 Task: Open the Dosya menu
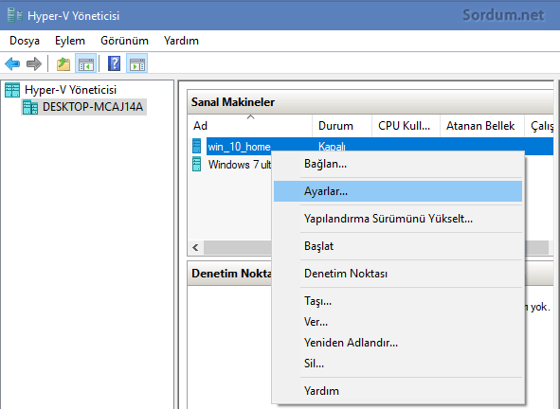coord(25,41)
